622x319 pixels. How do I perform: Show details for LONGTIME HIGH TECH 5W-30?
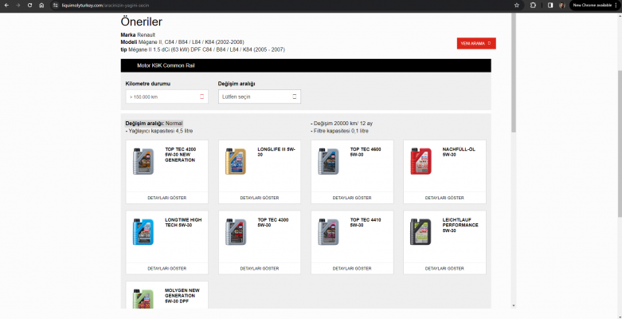click(167, 269)
